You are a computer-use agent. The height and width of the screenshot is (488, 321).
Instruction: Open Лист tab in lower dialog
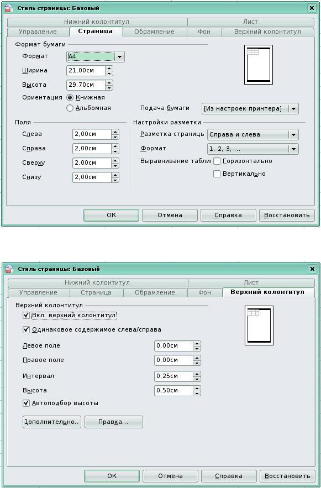251,282
